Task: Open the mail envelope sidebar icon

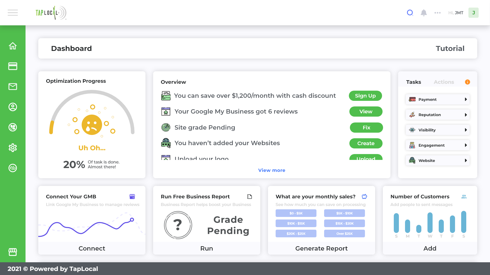Action: coord(13,87)
